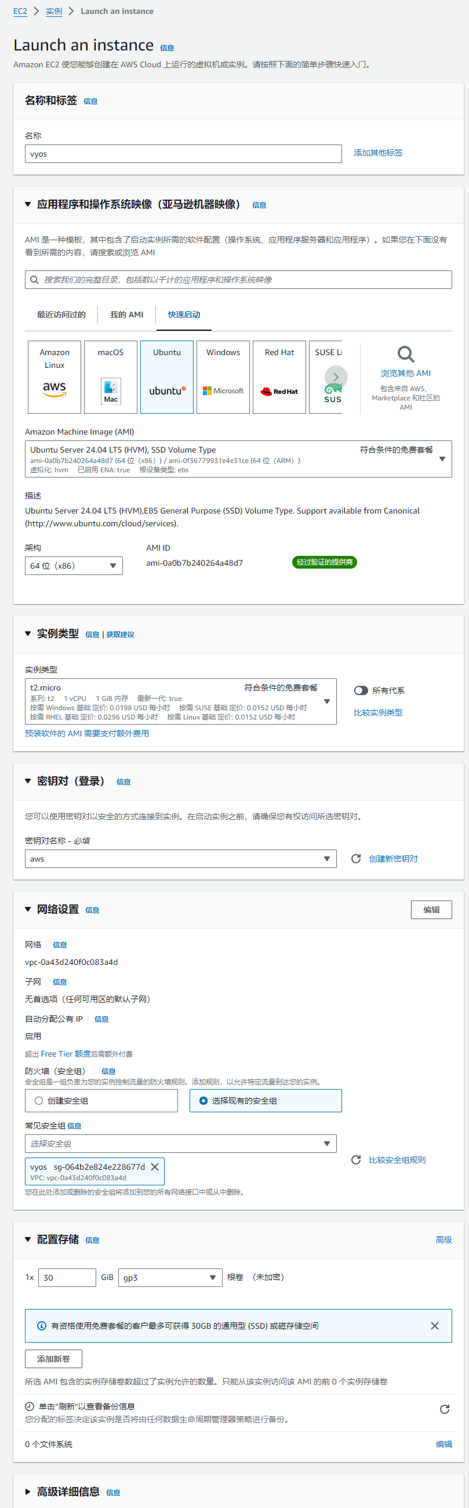This screenshot has width=469, height=1508.
Task: Open 信息 link beside 防火墙（安全组）
Action: click(109, 1071)
